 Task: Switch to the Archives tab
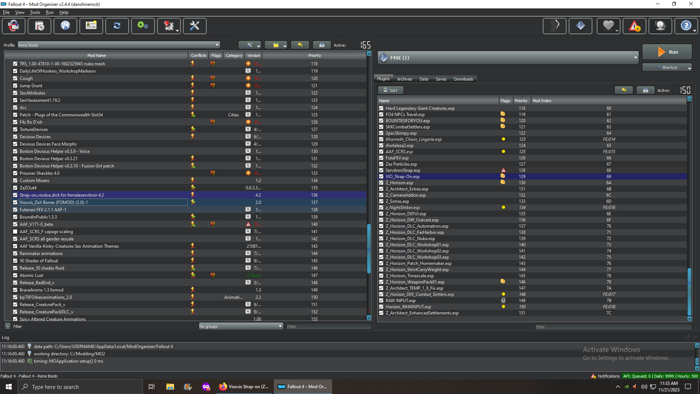point(404,79)
